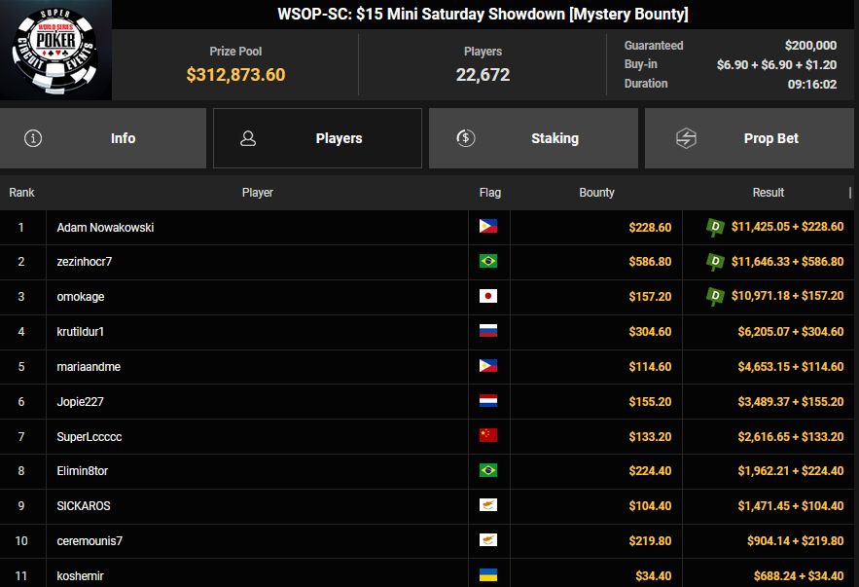Switch to the Players tab
This screenshot has width=859, height=587.
coord(317,138)
